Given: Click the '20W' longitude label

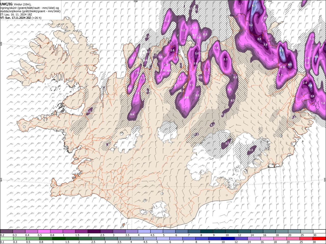Looking at the screenshot, I should click(135, 1).
